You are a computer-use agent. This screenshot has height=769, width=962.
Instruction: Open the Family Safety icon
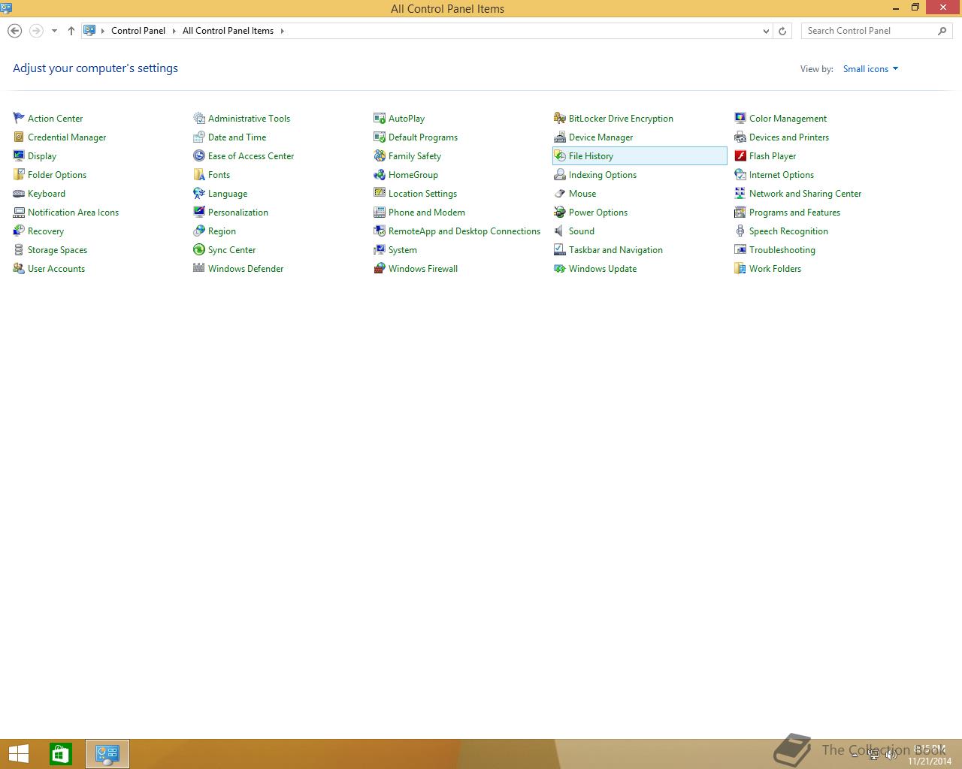pos(380,155)
